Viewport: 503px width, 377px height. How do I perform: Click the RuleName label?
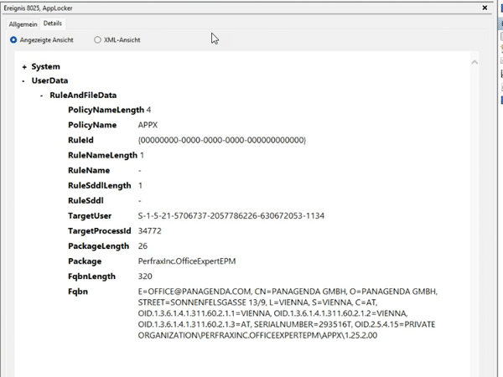pos(89,170)
